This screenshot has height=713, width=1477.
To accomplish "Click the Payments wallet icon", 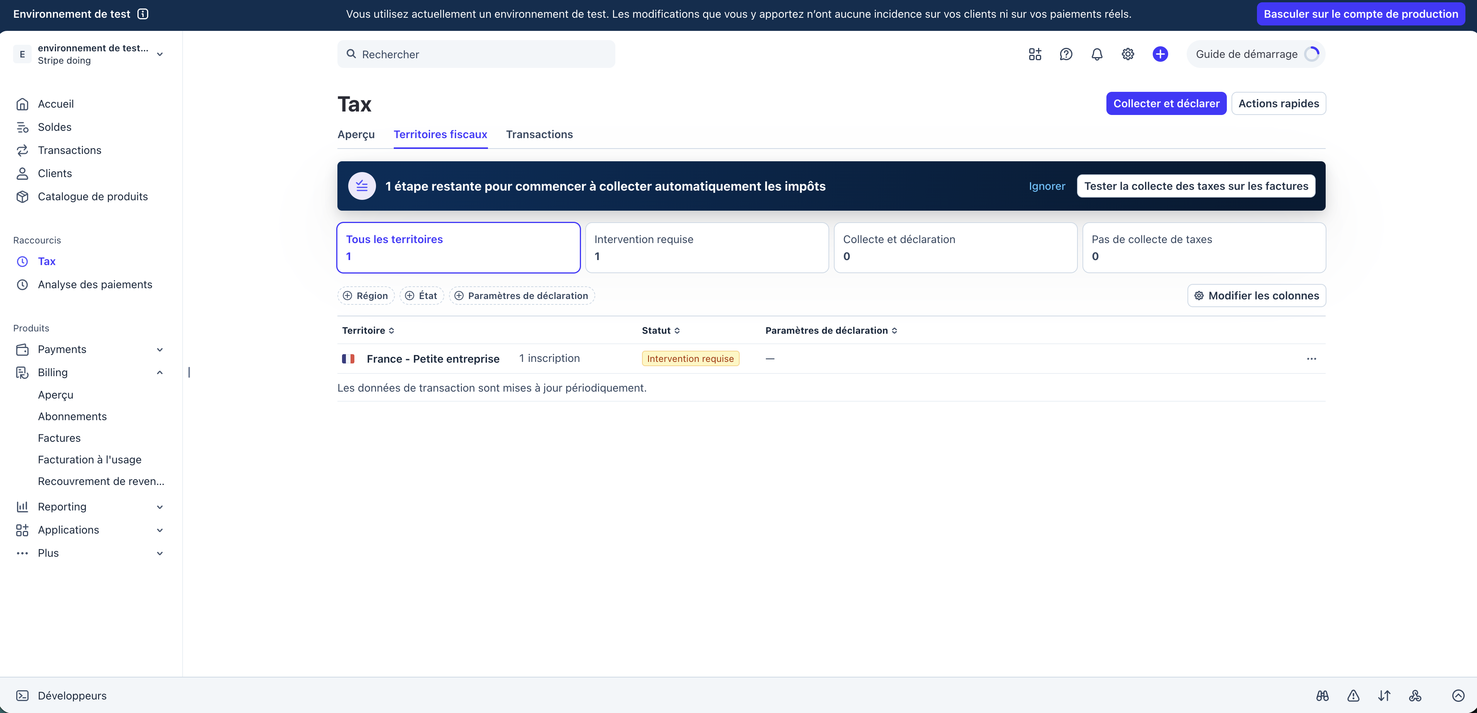I will (x=22, y=350).
